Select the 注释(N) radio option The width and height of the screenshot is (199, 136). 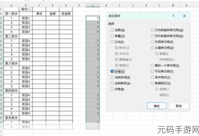[118, 30]
